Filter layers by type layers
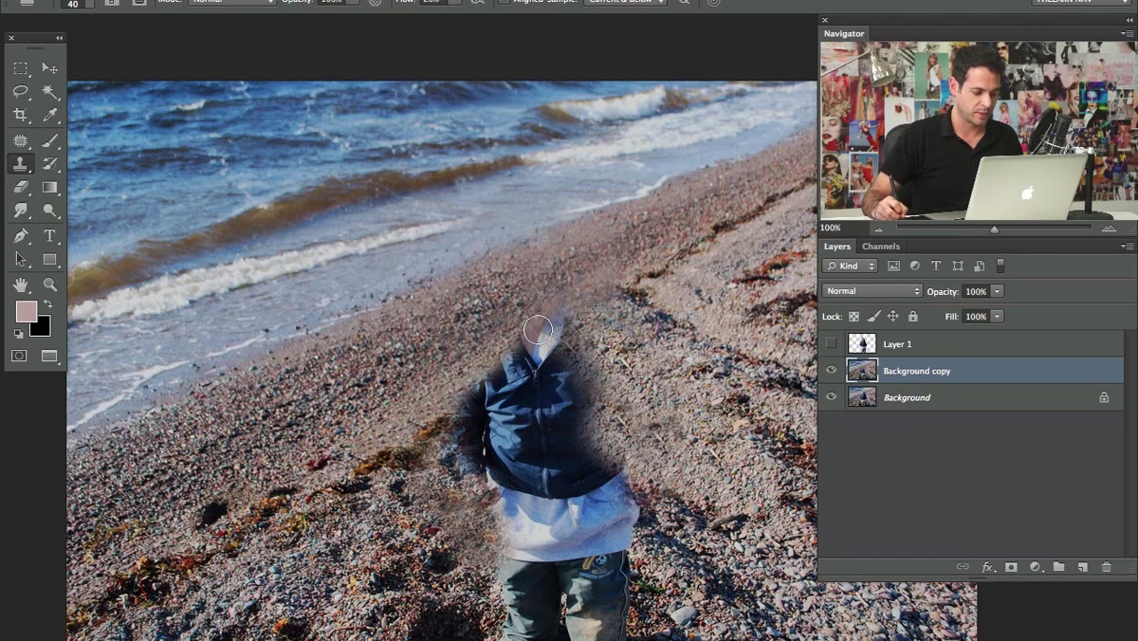 (936, 266)
